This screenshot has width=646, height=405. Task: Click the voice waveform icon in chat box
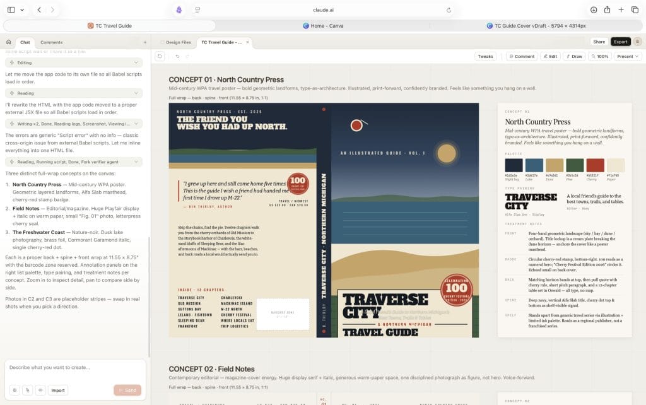(40, 390)
